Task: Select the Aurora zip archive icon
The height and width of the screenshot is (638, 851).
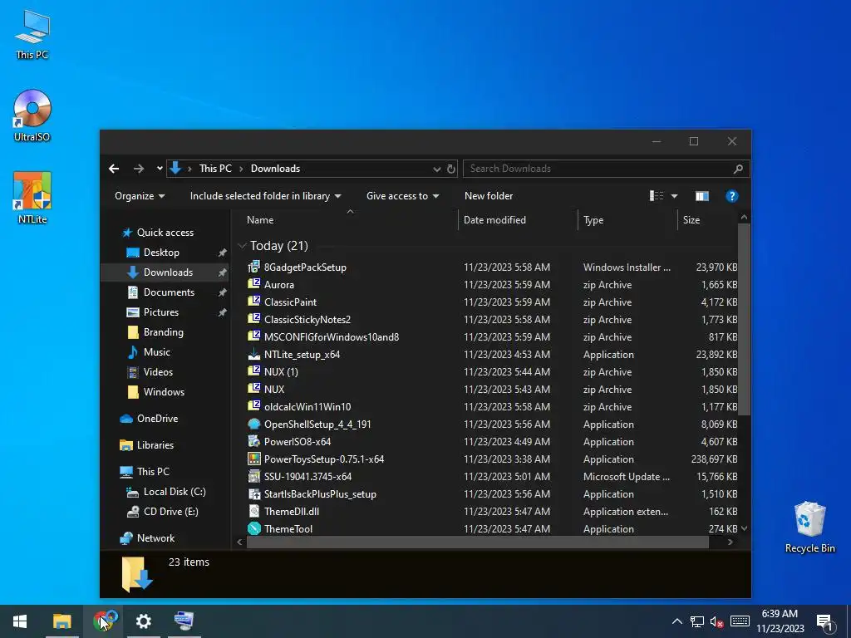Action: [x=254, y=284]
